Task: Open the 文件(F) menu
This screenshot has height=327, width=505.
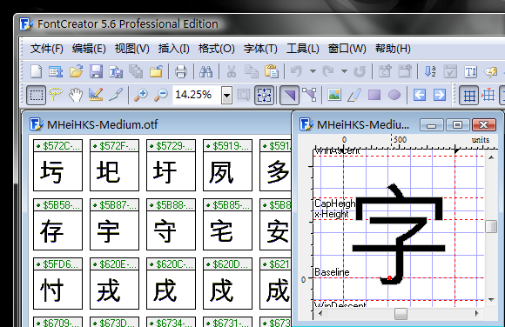Action: click(47, 49)
